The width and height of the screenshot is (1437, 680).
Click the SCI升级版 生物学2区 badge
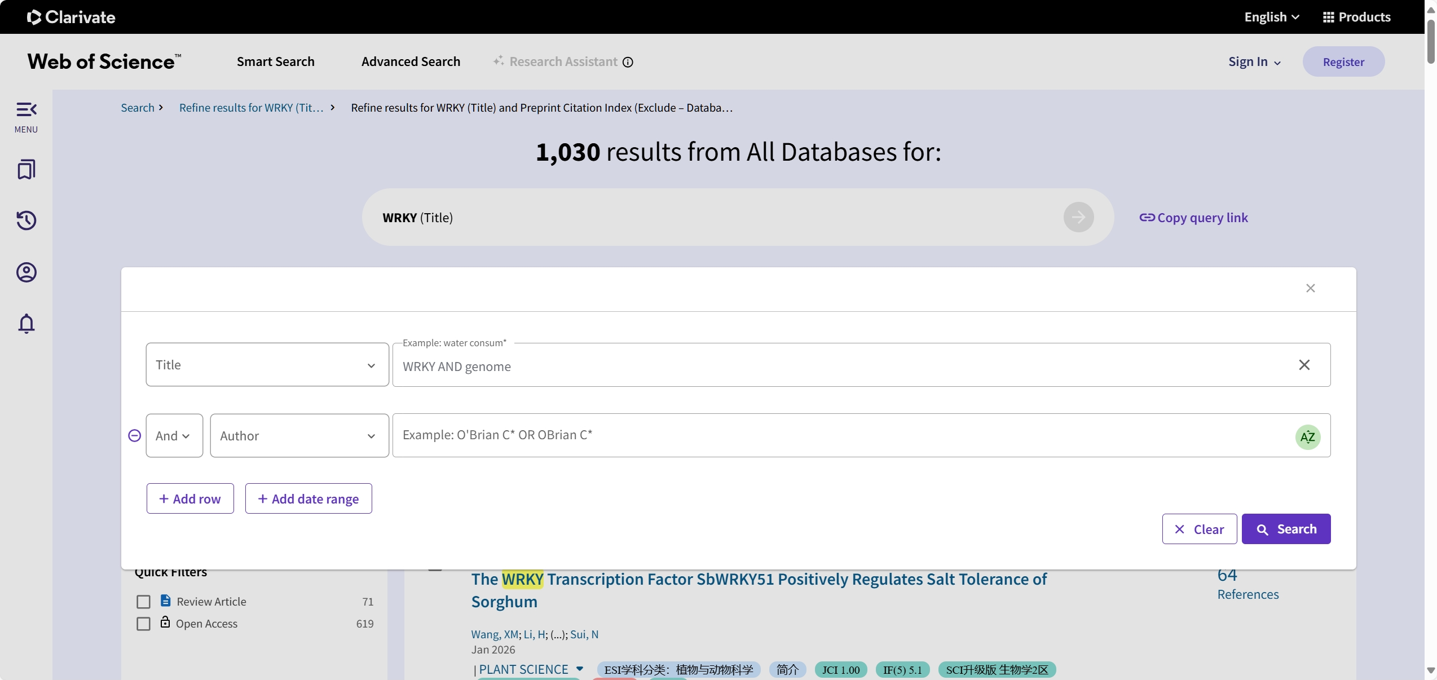click(997, 670)
